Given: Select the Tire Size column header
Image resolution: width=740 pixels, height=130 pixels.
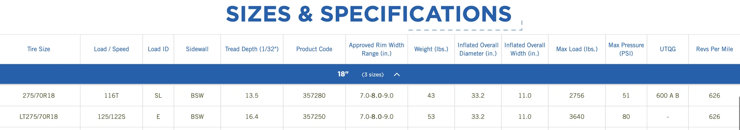Looking at the screenshot, I should pyautogui.click(x=39, y=49).
